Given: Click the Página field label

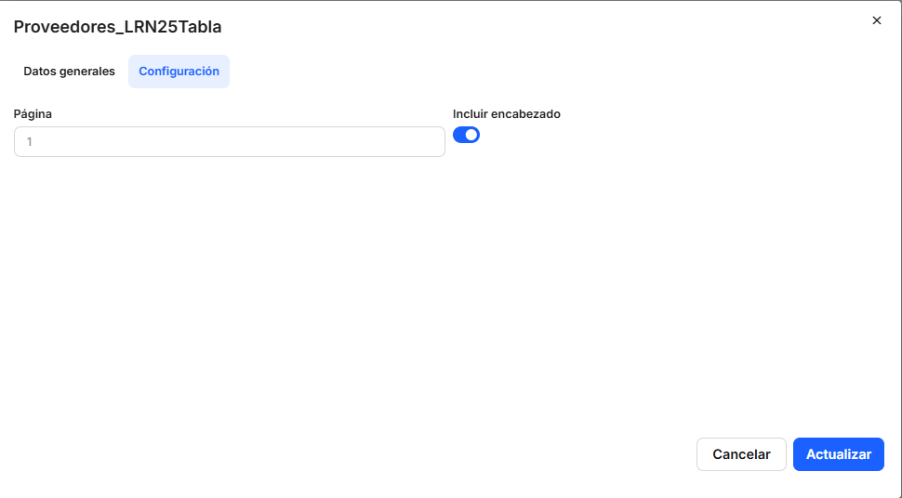Looking at the screenshot, I should click(33, 114).
